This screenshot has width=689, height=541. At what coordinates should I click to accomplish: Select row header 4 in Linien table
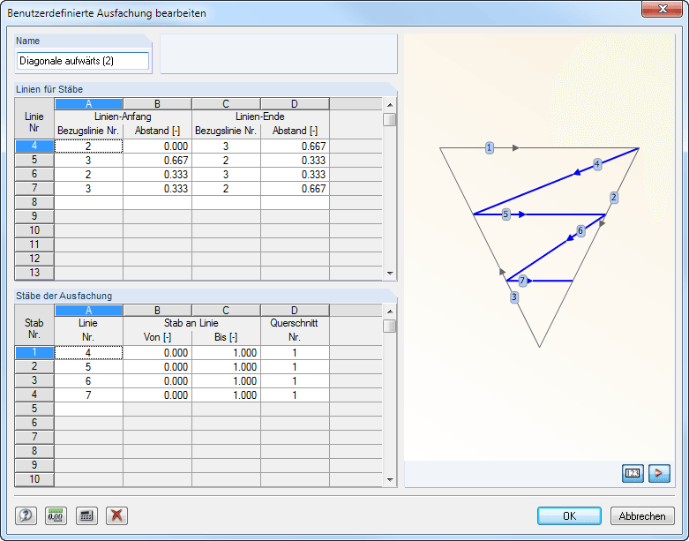(x=34, y=146)
